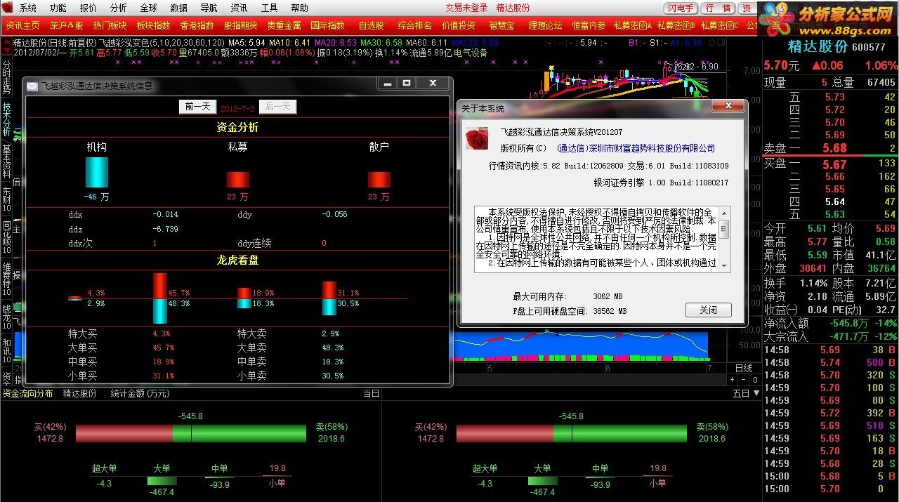899x502 pixels.
Task: Select 贵重金属 in red toolbar
Action: pyautogui.click(x=284, y=25)
